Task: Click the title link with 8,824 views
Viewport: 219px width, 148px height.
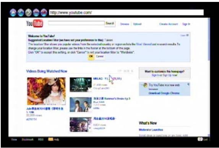Action: 104,119
